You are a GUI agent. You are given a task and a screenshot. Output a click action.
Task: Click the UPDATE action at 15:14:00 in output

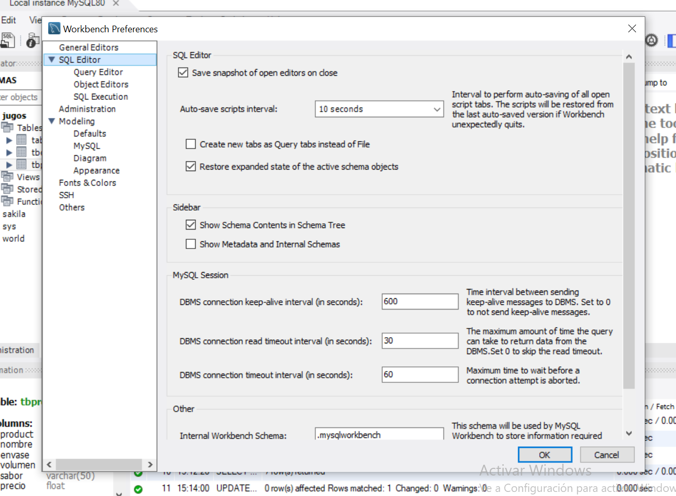pos(236,488)
